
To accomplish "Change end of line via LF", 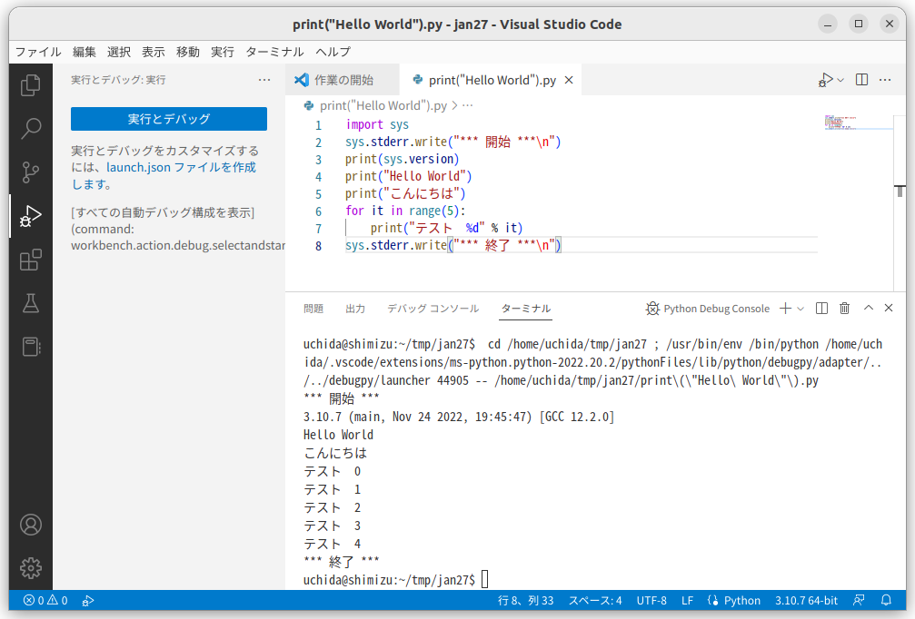I will (x=687, y=600).
